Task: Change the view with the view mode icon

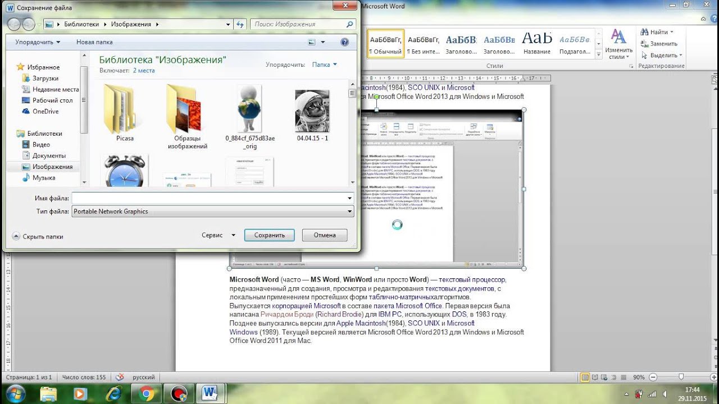Action: (x=312, y=42)
